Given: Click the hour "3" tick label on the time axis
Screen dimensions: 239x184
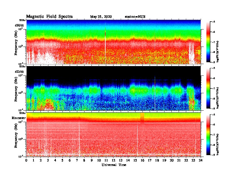Looking at the screenshot, I should point(48,160).
